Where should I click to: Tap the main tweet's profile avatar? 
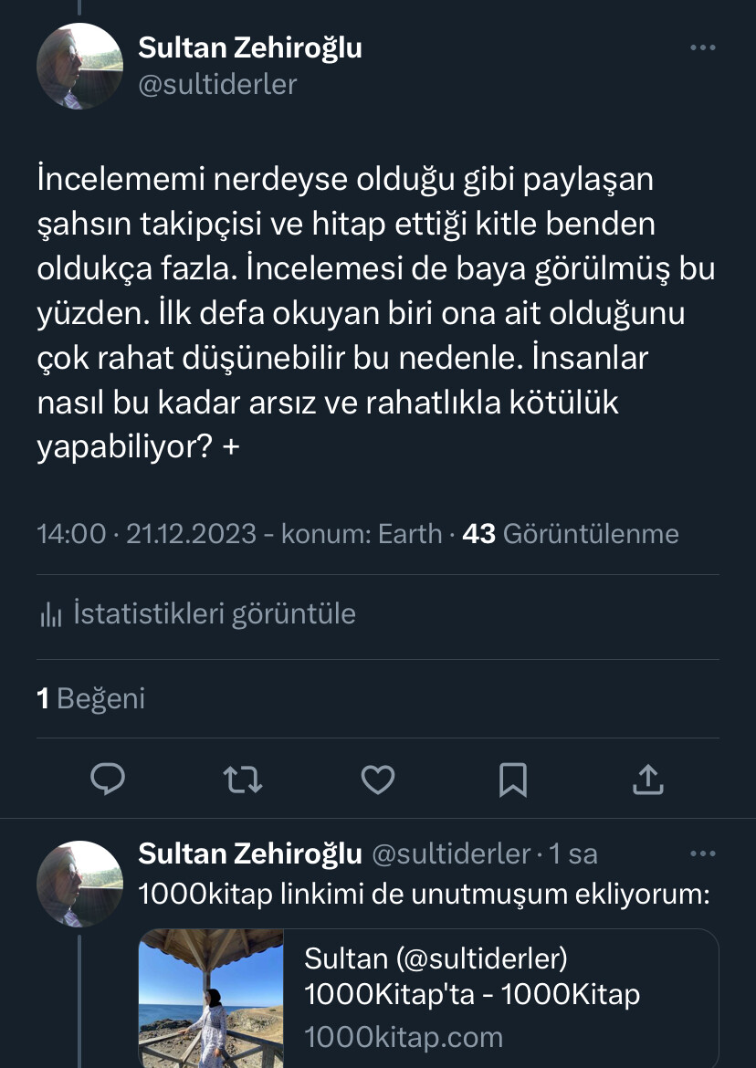(x=79, y=67)
